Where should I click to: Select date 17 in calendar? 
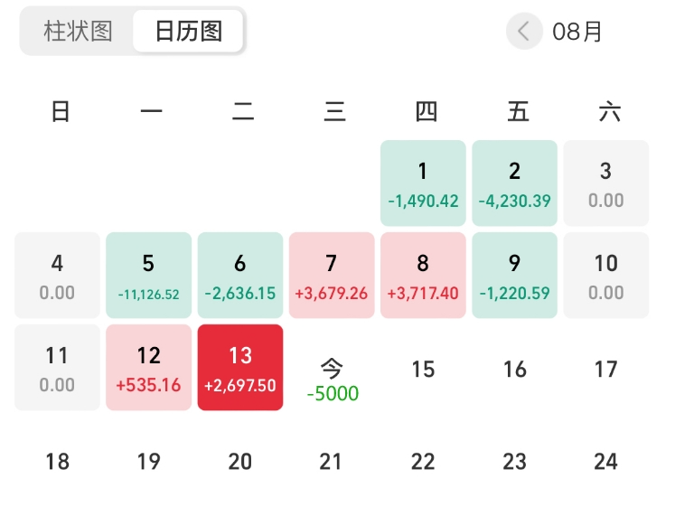[x=605, y=370]
